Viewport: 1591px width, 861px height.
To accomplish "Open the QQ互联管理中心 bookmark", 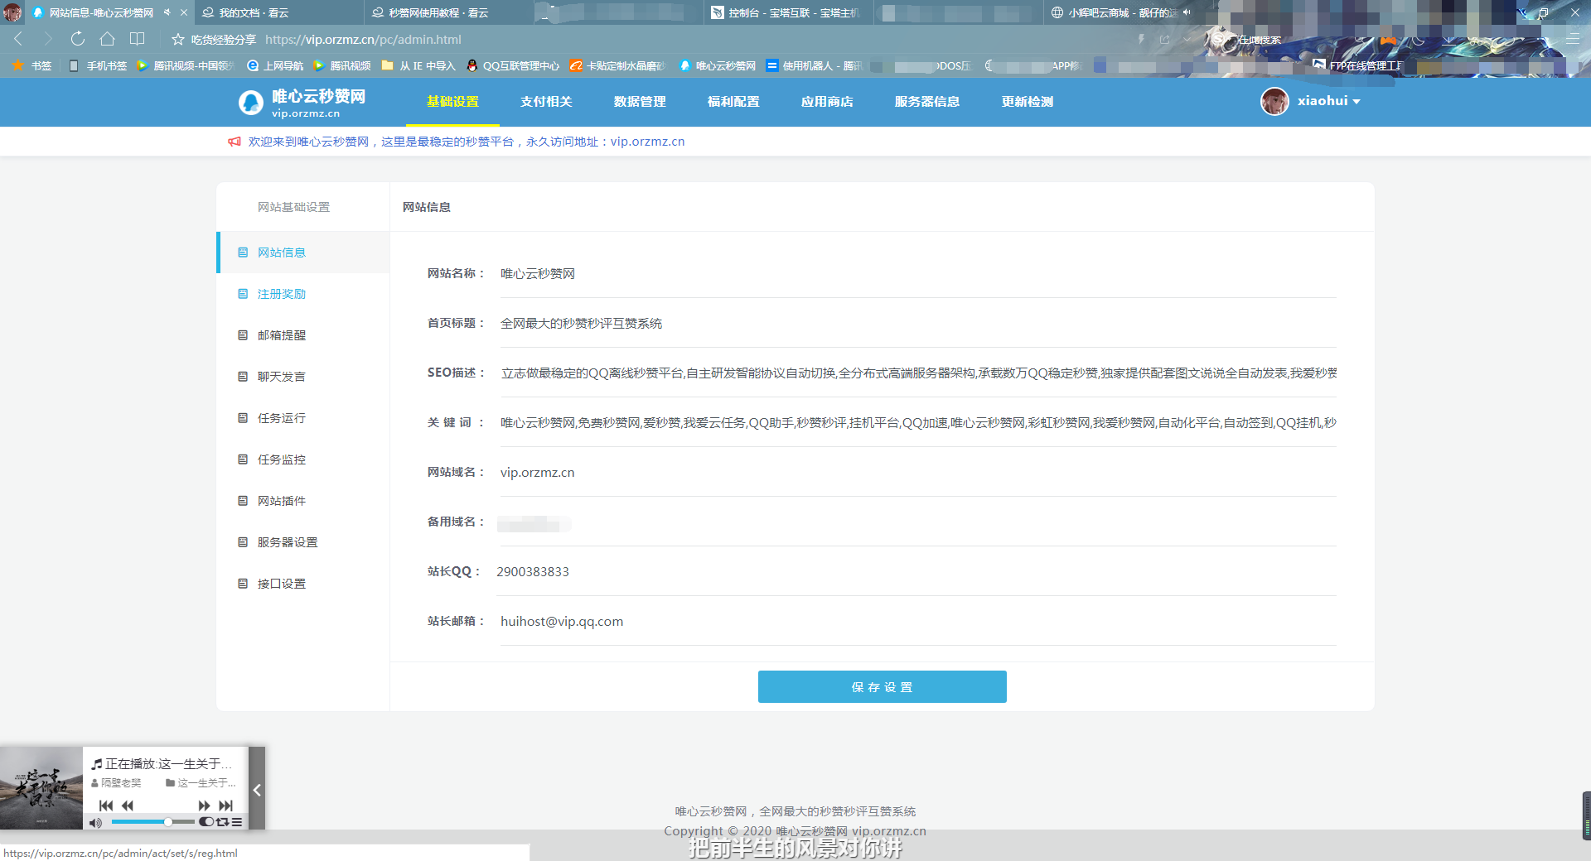I will point(513,65).
